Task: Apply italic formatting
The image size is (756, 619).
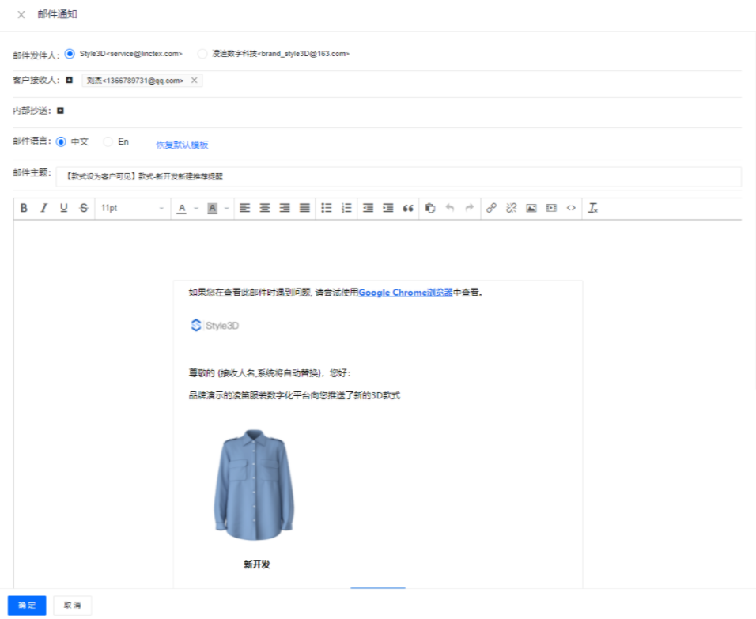Action: 43,208
